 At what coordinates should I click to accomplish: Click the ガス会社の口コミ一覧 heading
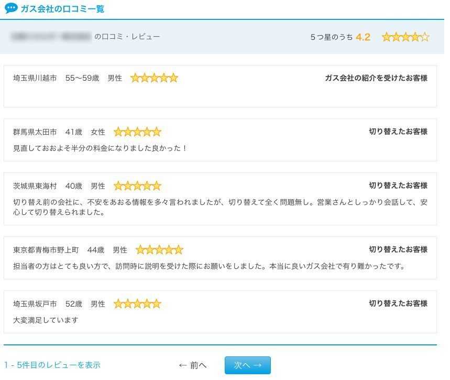[62, 8]
